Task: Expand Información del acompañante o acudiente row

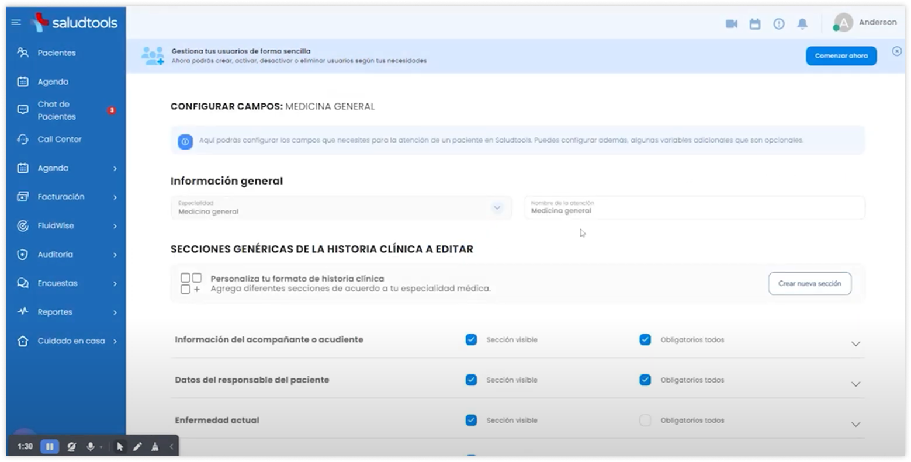Action: tap(855, 344)
